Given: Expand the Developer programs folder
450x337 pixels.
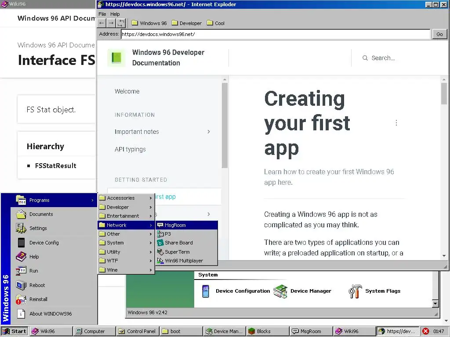Looking at the screenshot, I should 126,207.
